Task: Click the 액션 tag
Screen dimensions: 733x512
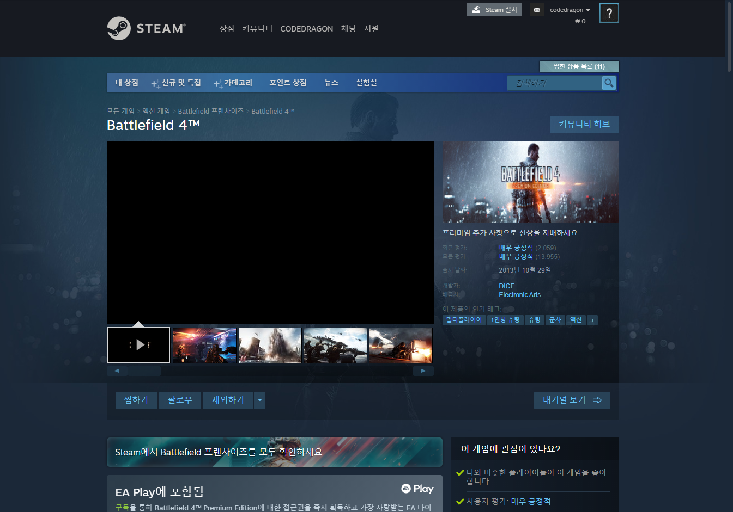Action: point(576,320)
